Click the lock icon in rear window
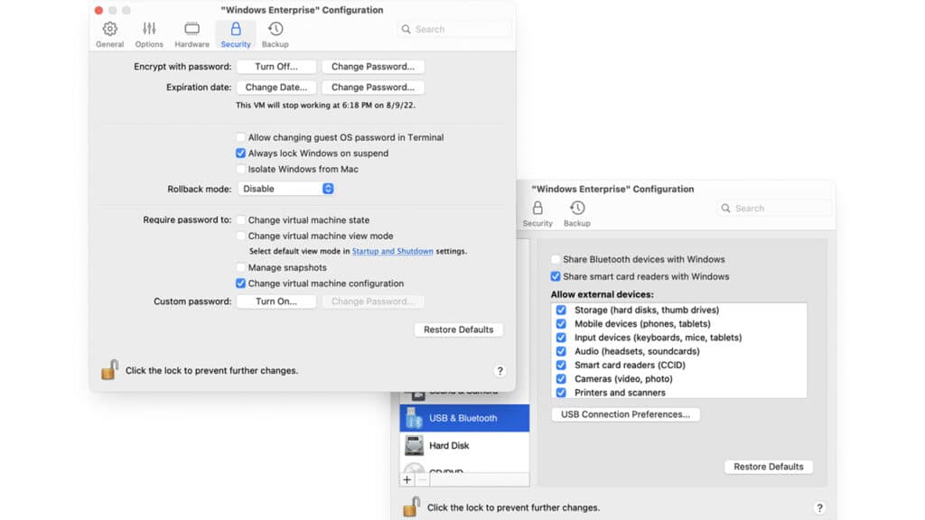The image size is (925, 520). coord(411,506)
